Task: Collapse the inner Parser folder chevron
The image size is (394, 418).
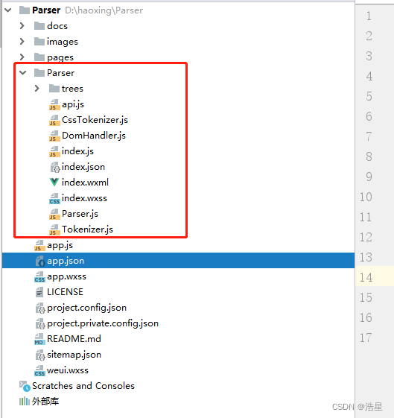Action: (23, 72)
